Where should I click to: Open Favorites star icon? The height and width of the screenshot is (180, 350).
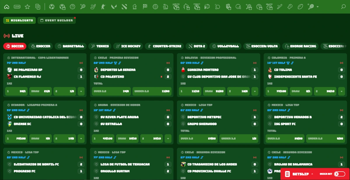[27, 7]
